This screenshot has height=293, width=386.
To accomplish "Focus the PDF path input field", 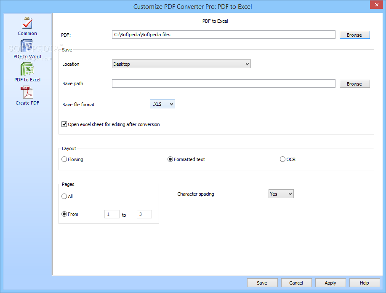I will click(224, 35).
